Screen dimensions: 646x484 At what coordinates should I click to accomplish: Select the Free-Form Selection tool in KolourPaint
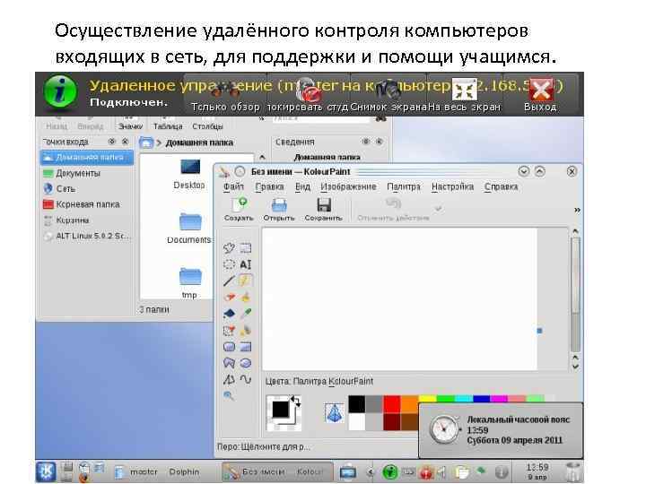[x=229, y=247]
